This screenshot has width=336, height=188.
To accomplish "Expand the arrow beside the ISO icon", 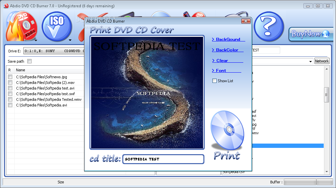I will [70, 40].
